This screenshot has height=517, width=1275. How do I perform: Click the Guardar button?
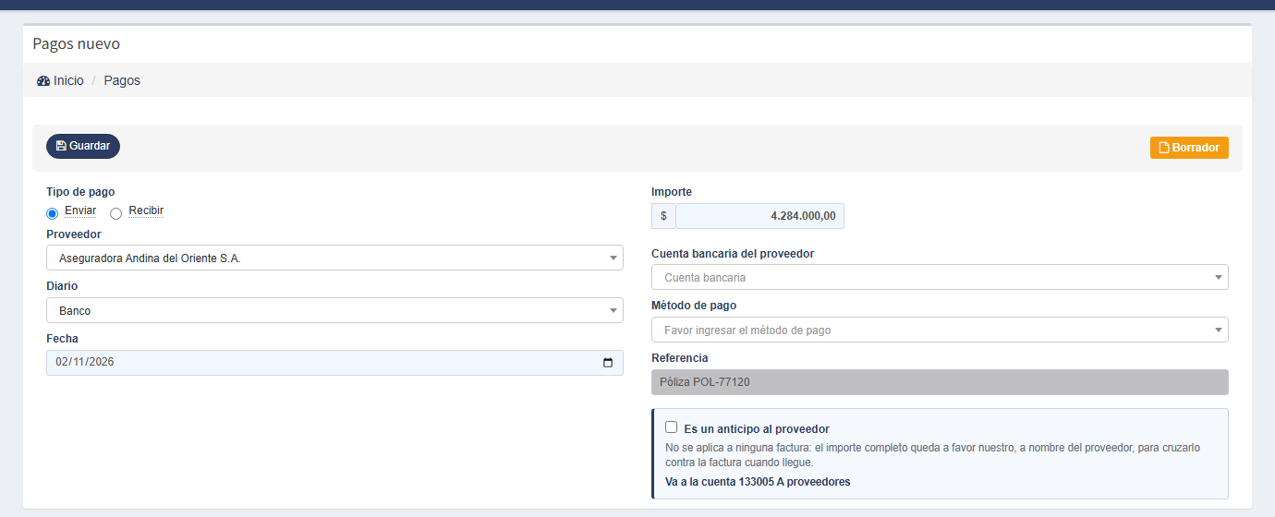(x=83, y=146)
